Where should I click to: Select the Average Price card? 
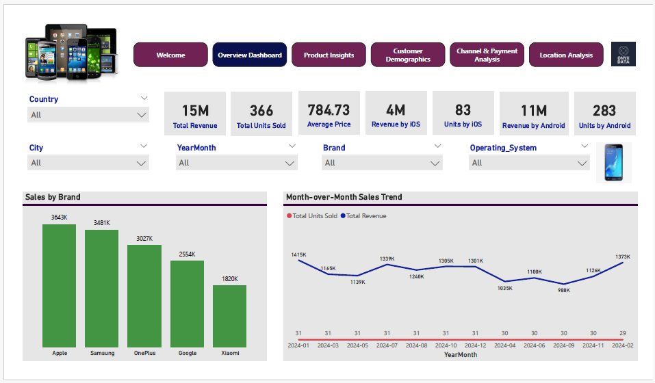pos(329,113)
